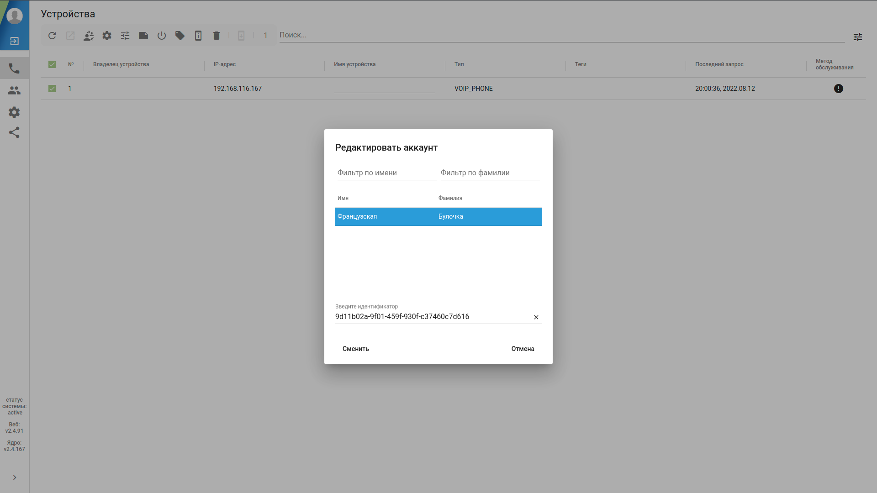
Task: Toggle select-all checkbox in table header
Action: 52,64
